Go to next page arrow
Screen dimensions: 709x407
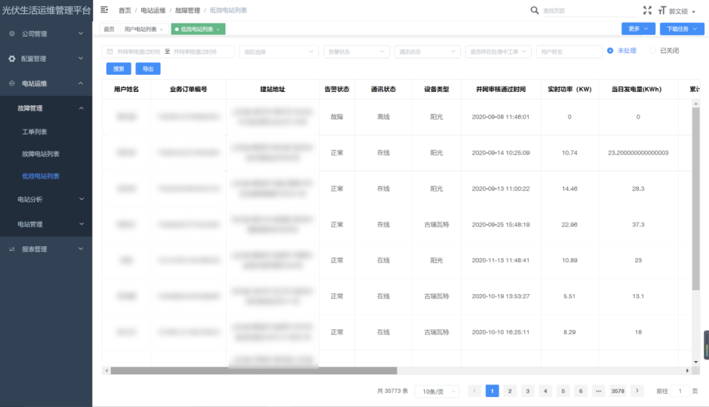pos(637,391)
